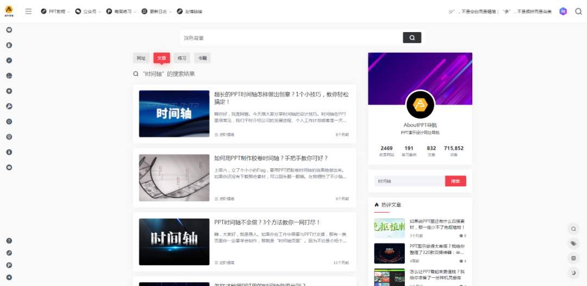Click the picture landscape sidebar icon
587x286 pixels.
[x=9, y=76]
